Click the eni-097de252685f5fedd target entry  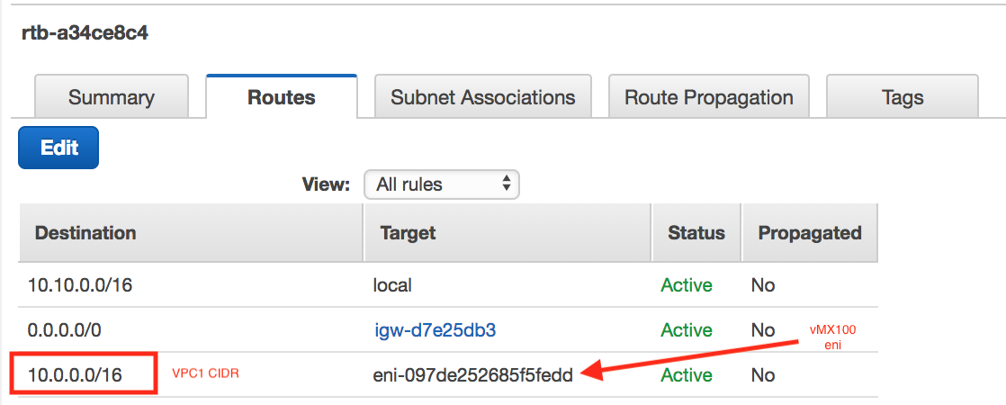tap(473, 374)
